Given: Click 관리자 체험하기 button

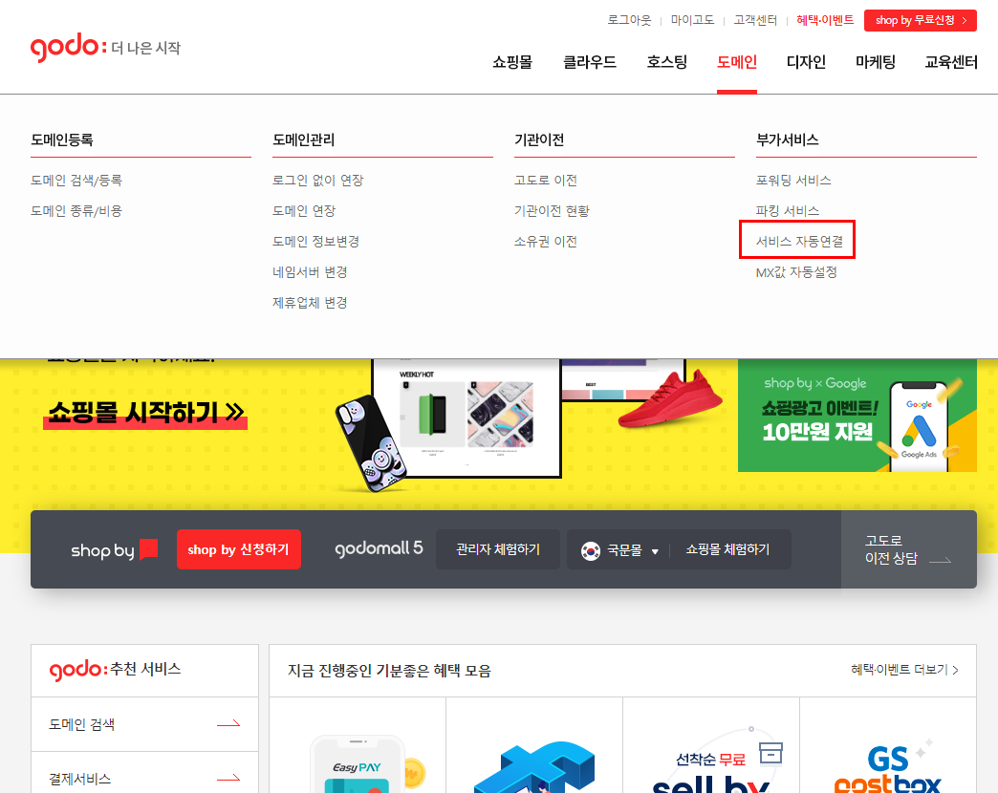Looking at the screenshot, I should pos(498,549).
